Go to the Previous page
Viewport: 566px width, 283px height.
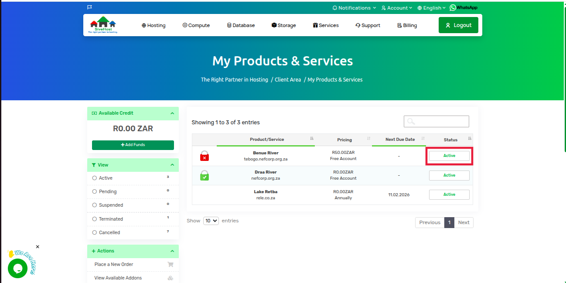click(x=430, y=222)
